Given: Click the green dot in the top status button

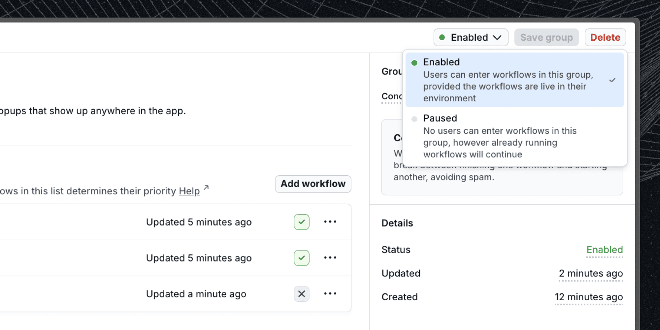Looking at the screenshot, I should [442, 37].
